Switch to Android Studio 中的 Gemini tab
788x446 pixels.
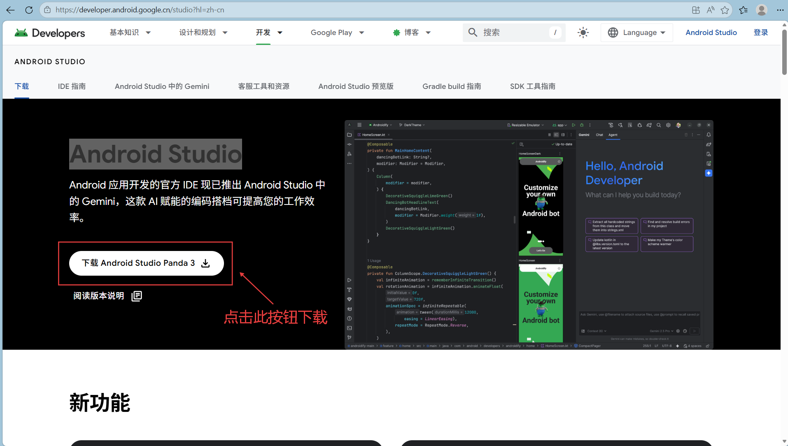(162, 86)
